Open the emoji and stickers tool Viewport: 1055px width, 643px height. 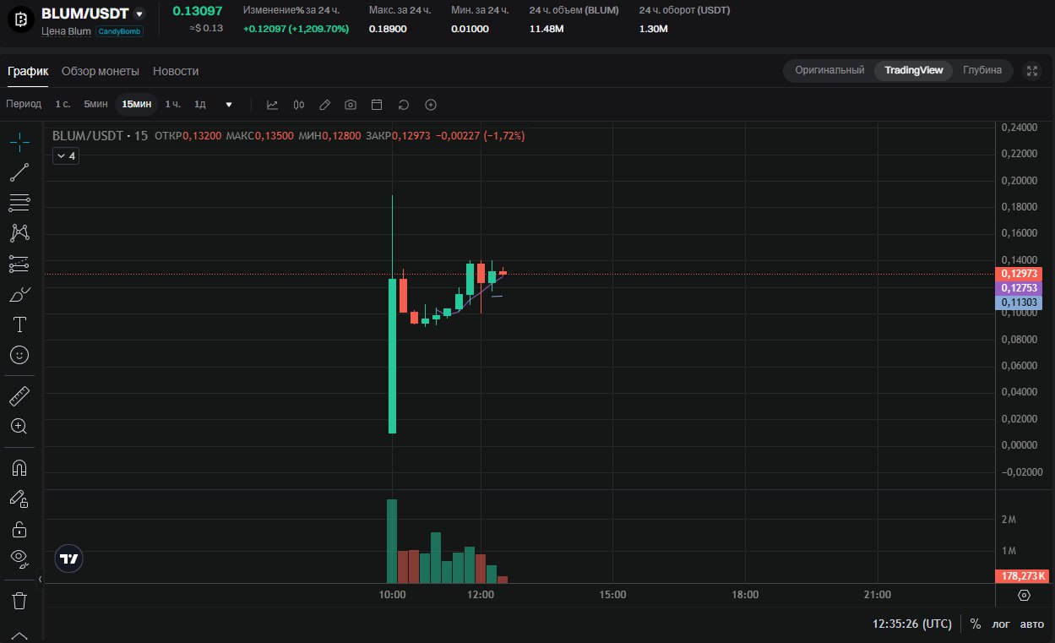[19, 355]
